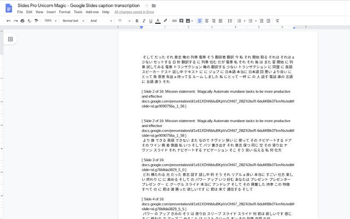
Task: Click All changes saved in Drive link
Action: (x=134, y=12)
